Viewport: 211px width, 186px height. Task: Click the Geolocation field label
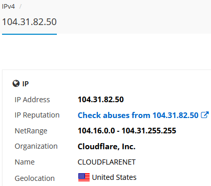coord(35,178)
